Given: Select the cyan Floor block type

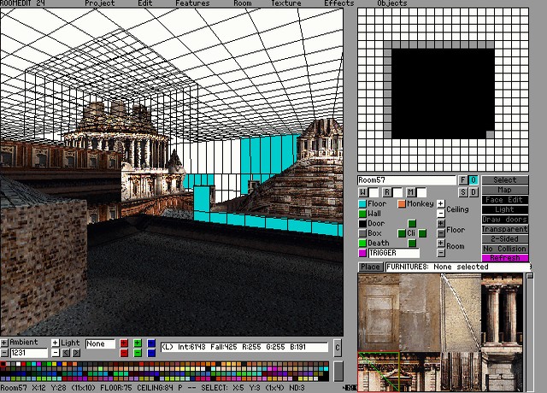Looking at the screenshot, I should click(362, 204).
